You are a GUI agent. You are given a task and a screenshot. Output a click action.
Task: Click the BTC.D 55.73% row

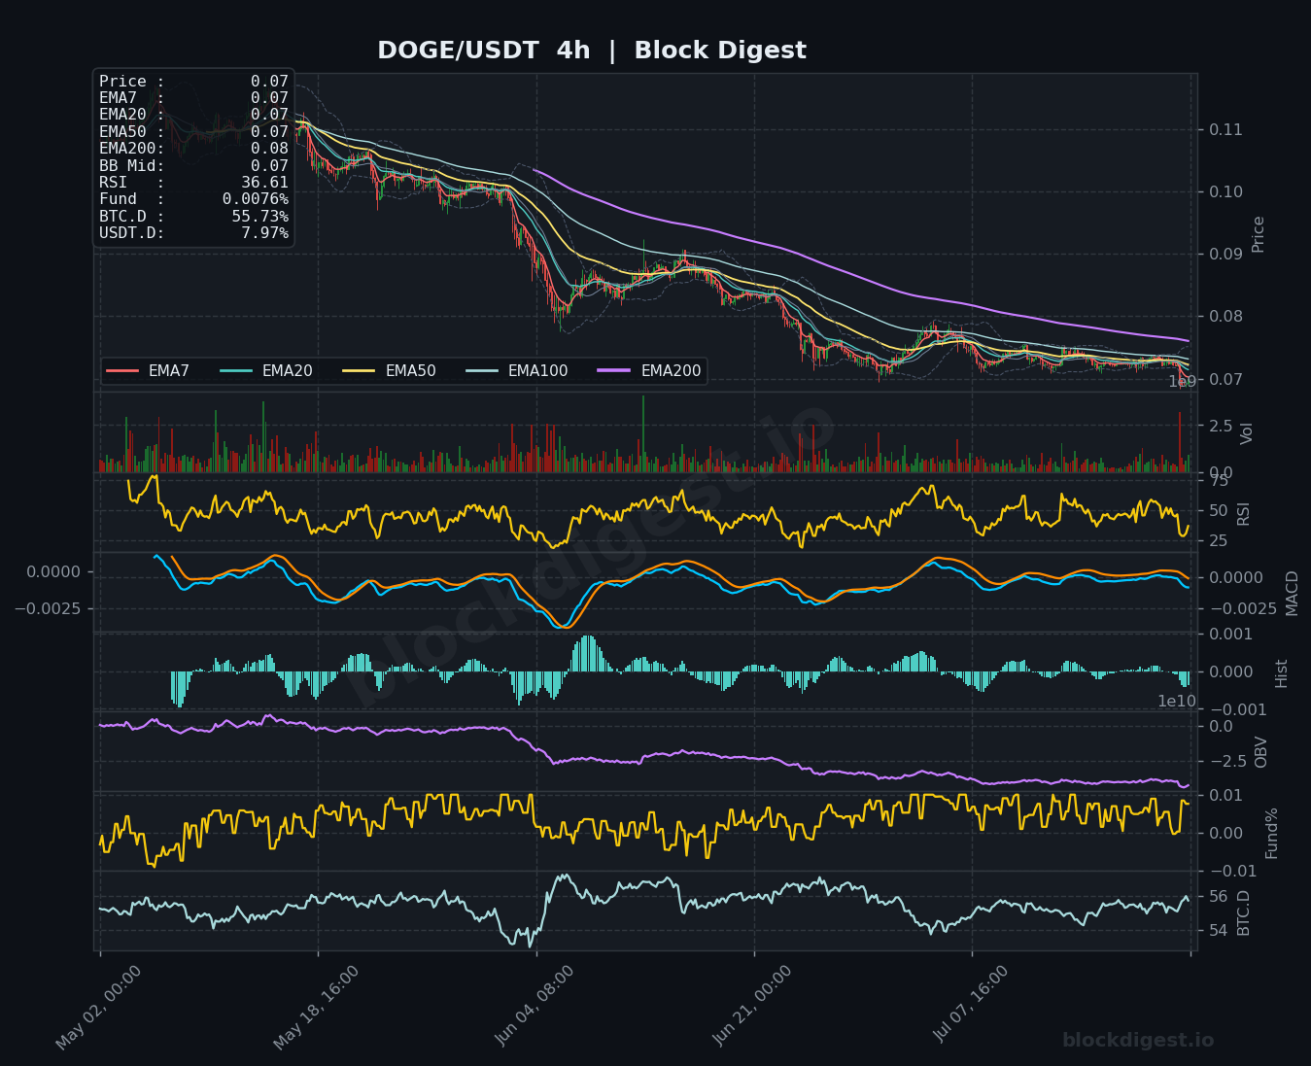193,217
